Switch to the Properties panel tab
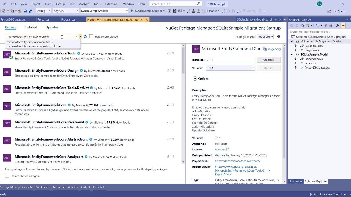351x197 pixels. tap(296, 181)
